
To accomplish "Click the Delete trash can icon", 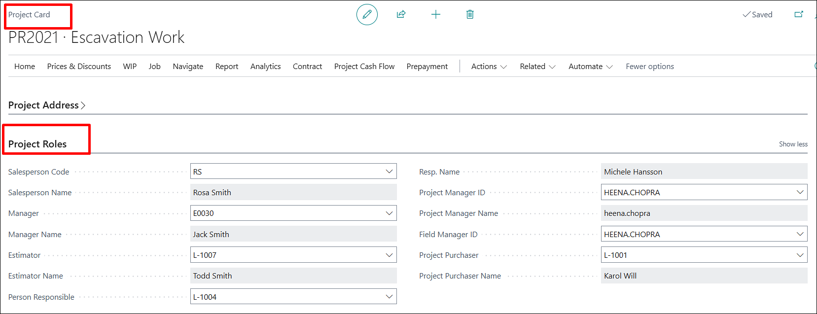I will pos(470,14).
